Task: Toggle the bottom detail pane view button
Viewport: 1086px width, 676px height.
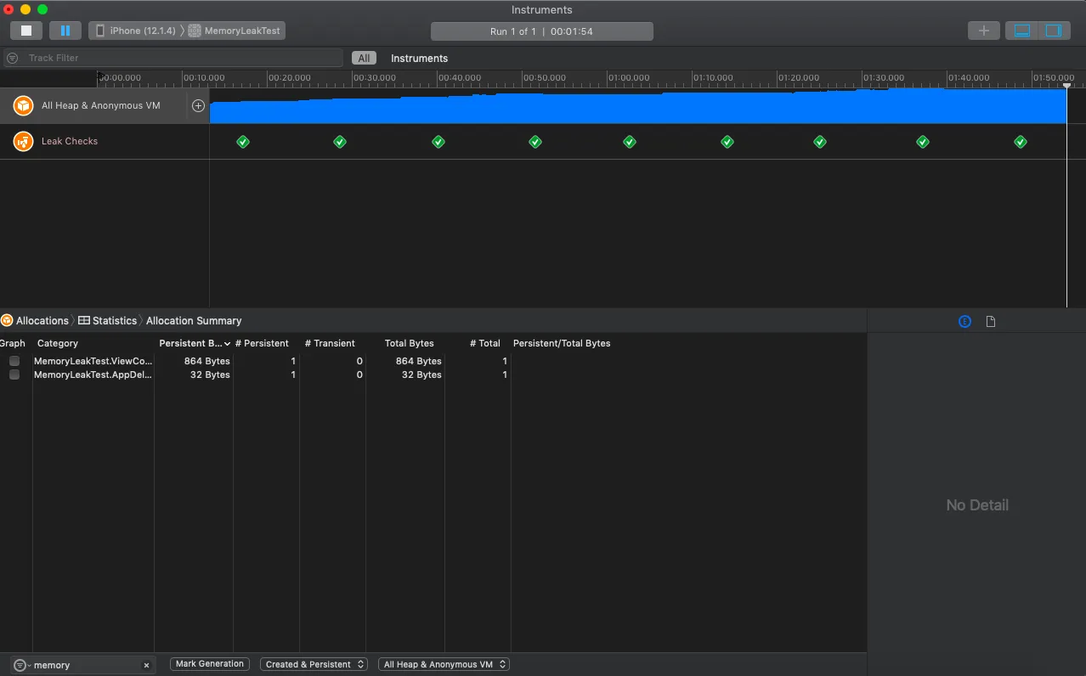Action: [x=1022, y=31]
